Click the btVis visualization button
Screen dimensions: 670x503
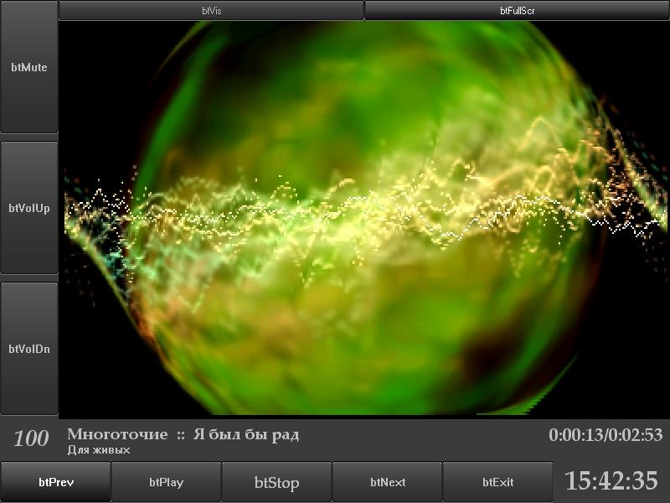[211, 10]
